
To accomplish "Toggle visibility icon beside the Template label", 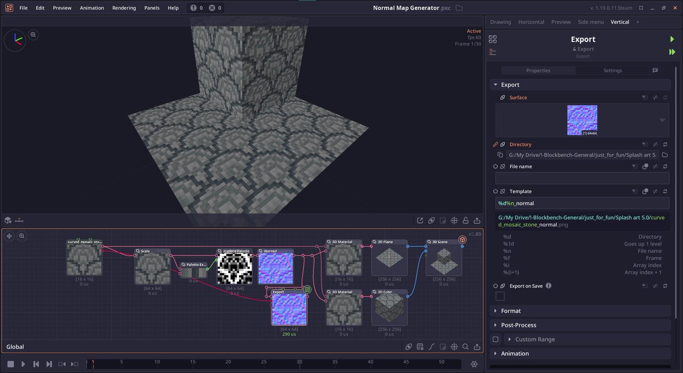I will 503,192.
